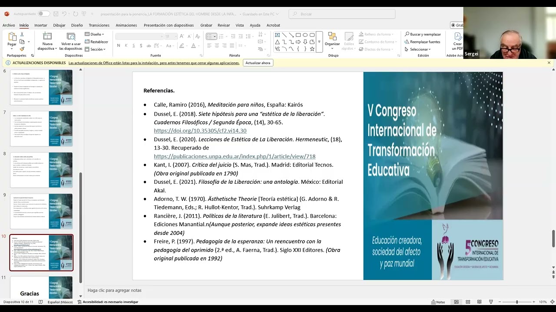Select the triangle shape in gallery
This screenshot has height=312, width=556.
click(277, 42)
